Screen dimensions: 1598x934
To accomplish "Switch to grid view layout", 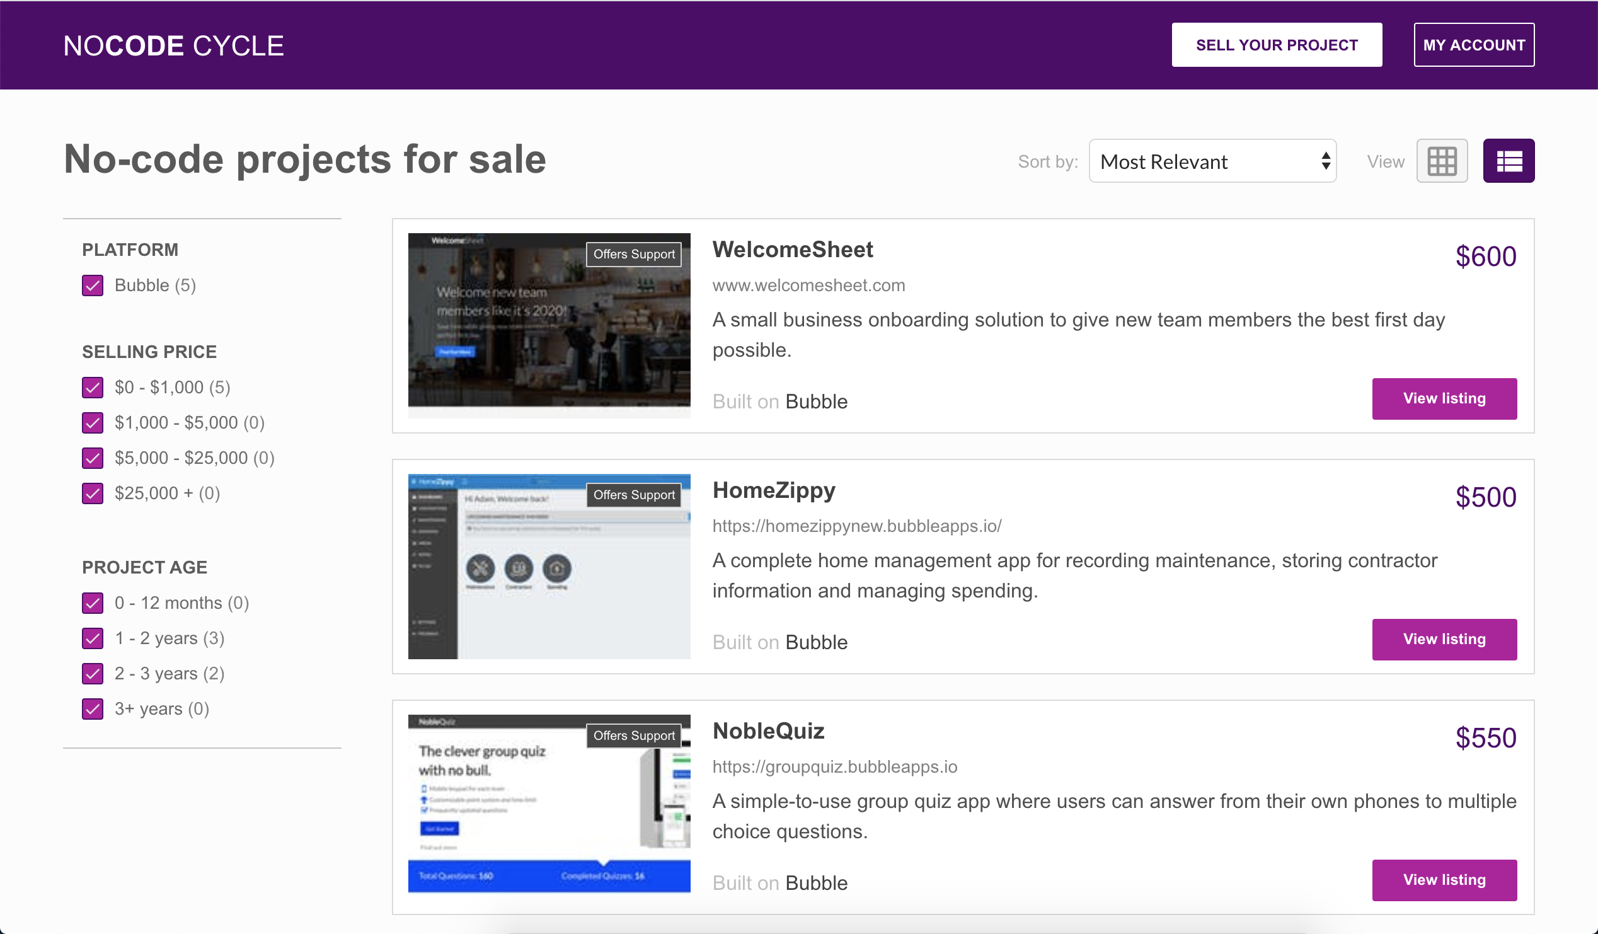I will (x=1441, y=161).
